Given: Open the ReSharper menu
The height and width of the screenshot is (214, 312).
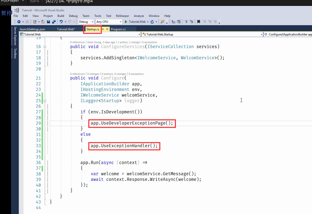Looking at the screenshot, I should tap(123, 16).
